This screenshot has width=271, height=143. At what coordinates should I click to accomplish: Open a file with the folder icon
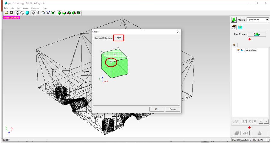pyautogui.click(x=6, y=13)
